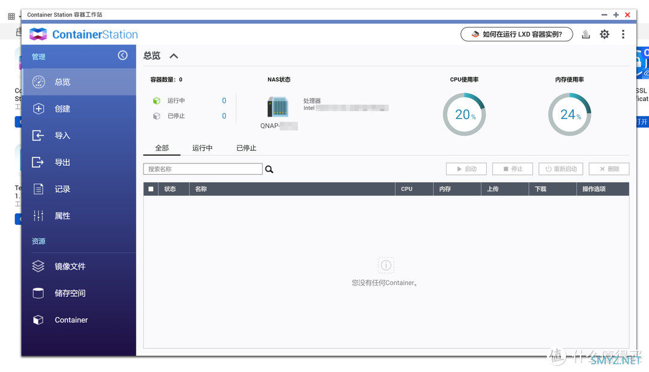Click the 您没有任何Container message
The image size is (649, 372).
click(385, 283)
